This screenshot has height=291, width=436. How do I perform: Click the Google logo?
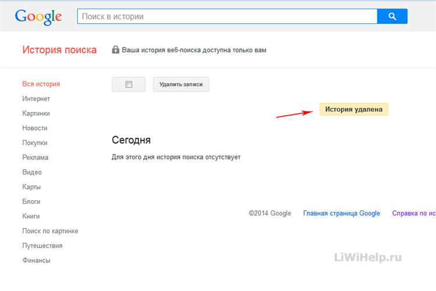click(38, 16)
